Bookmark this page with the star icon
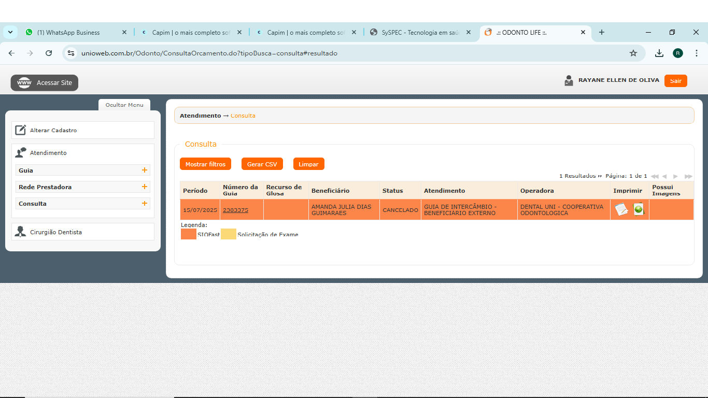Screen dimensions: 708x398 (x=633, y=53)
